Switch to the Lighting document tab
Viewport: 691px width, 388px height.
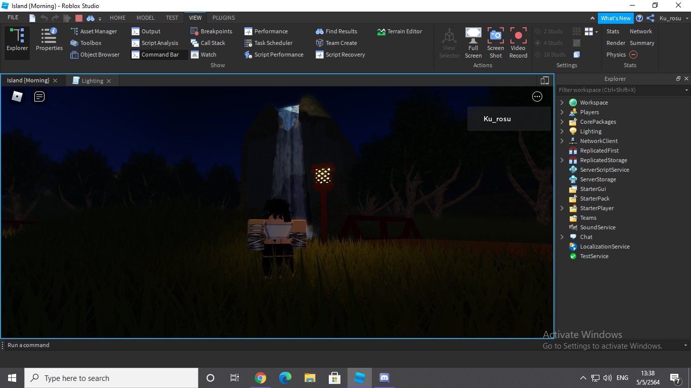92,80
